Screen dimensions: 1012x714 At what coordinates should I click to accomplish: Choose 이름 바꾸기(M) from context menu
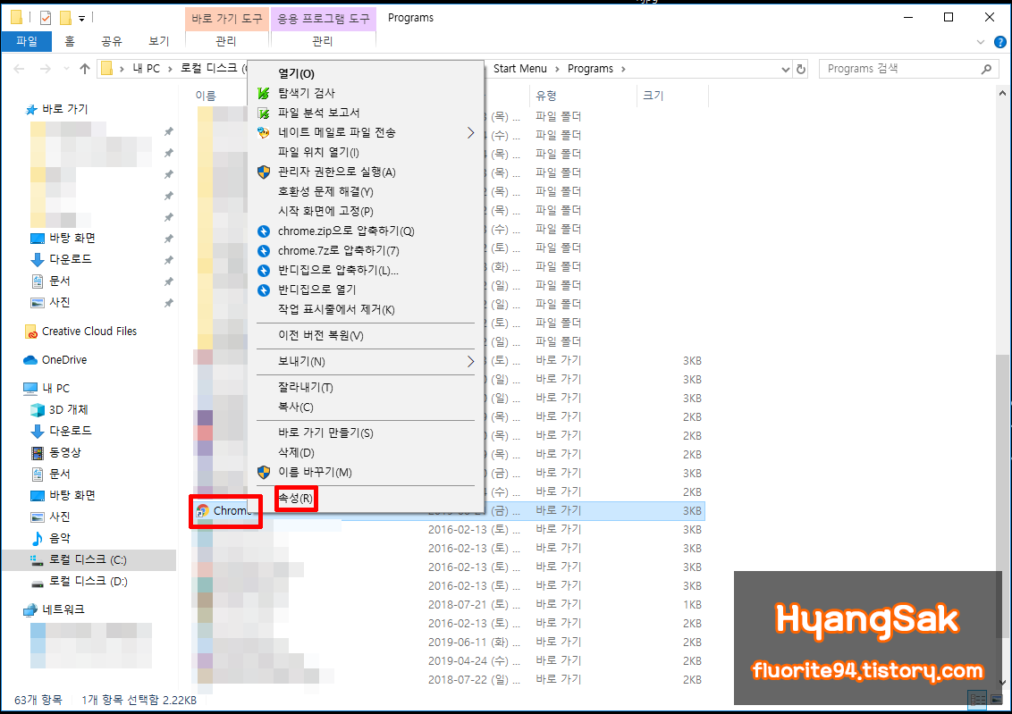(315, 472)
